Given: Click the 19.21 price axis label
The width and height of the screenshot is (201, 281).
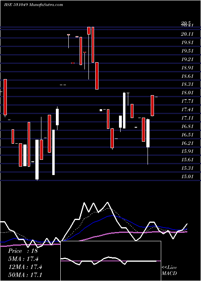Looking at the screenshot, I should (x=187, y=59).
